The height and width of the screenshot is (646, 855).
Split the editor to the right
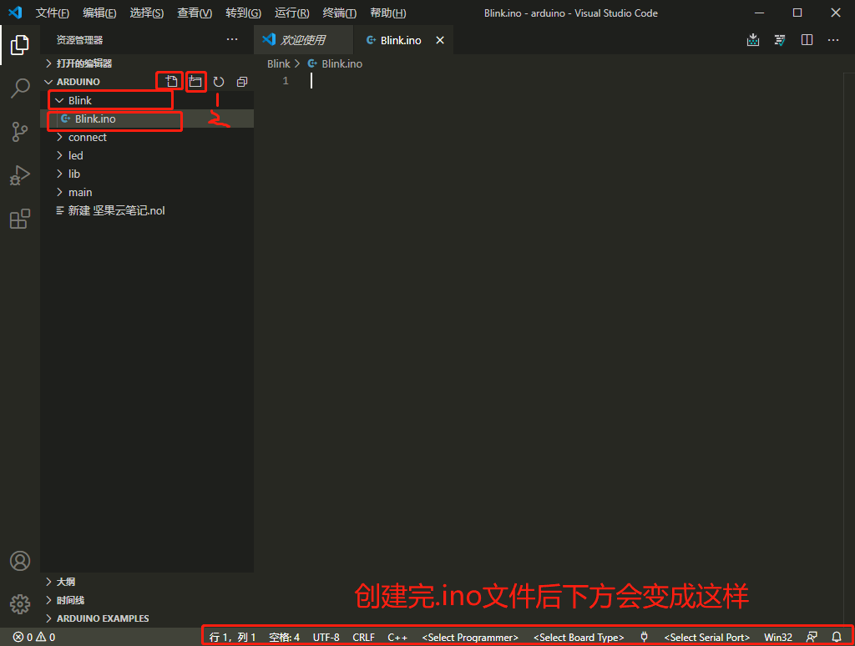pos(807,40)
